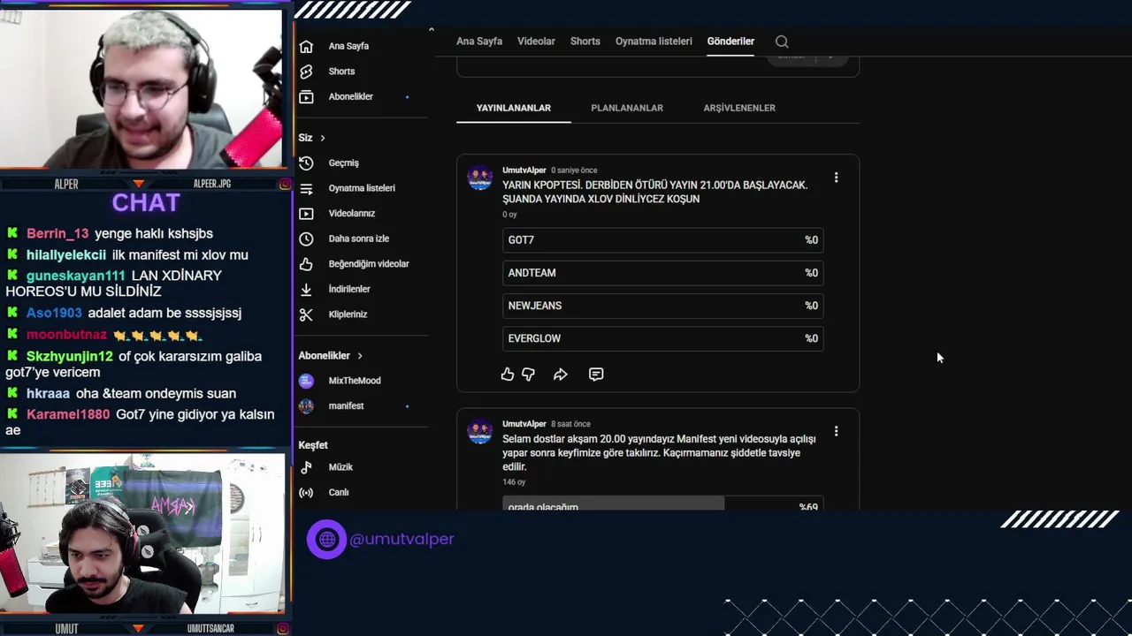
Task: Vote for GOT7 in the poll
Action: (663, 240)
